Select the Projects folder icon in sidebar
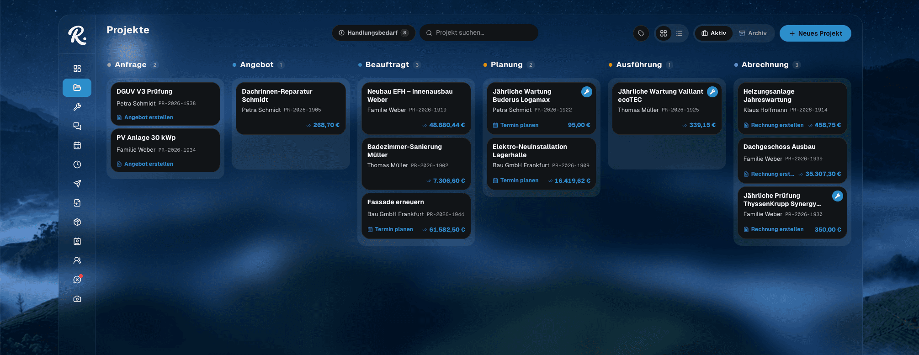919x355 pixels. [x=77, y=88]
